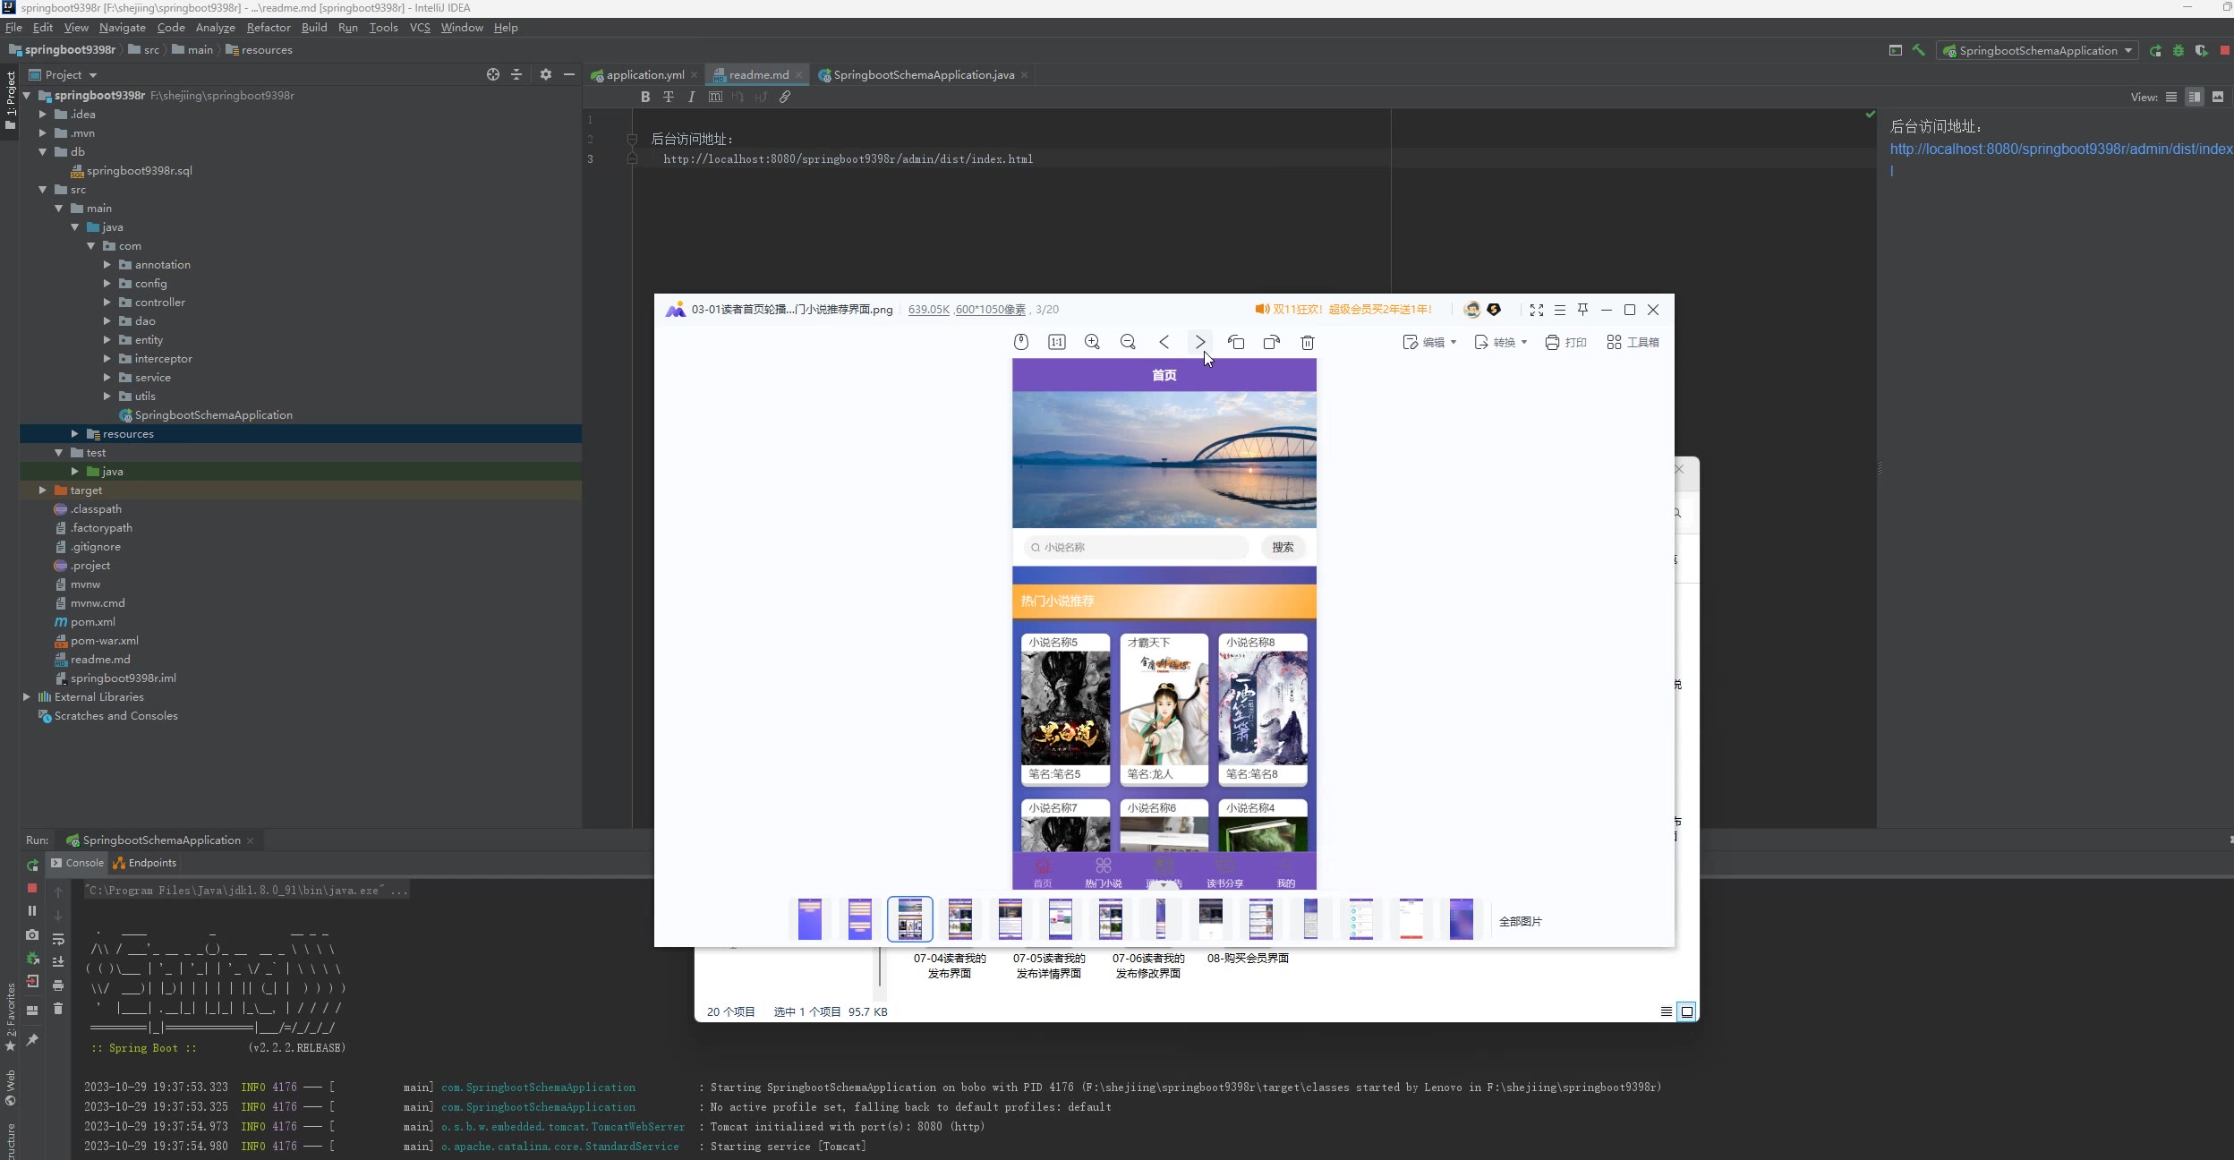Click the Rerun icon in the Run panel
This screenshot has height=1160, width=2234.
pyautogui.click(x=32, y=865)
